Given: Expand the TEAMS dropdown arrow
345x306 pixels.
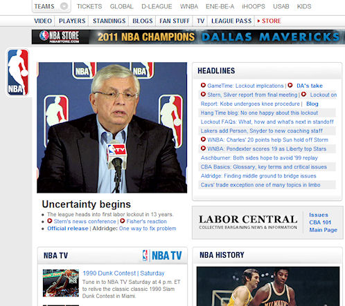Looking at the screenshot, I should (64, 6).
